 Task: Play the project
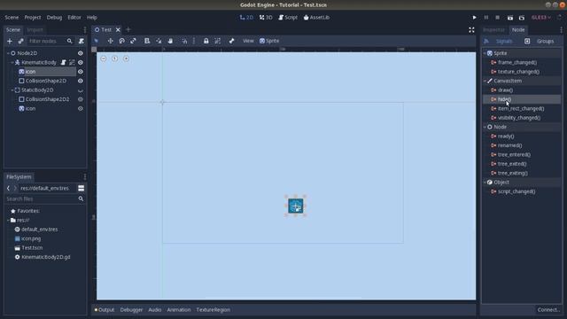tap(475, 18)
